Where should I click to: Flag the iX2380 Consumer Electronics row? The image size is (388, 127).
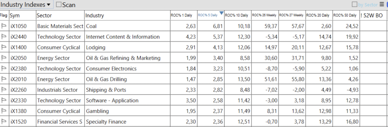(4, 69)
